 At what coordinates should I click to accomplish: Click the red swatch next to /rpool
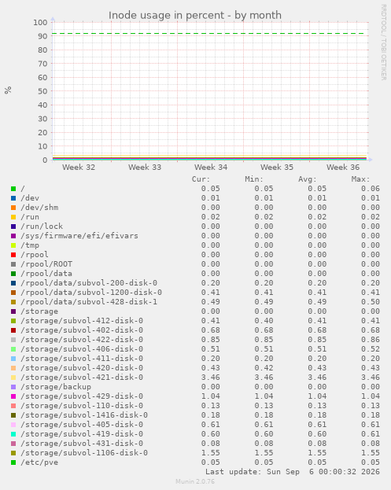[13, 255]
